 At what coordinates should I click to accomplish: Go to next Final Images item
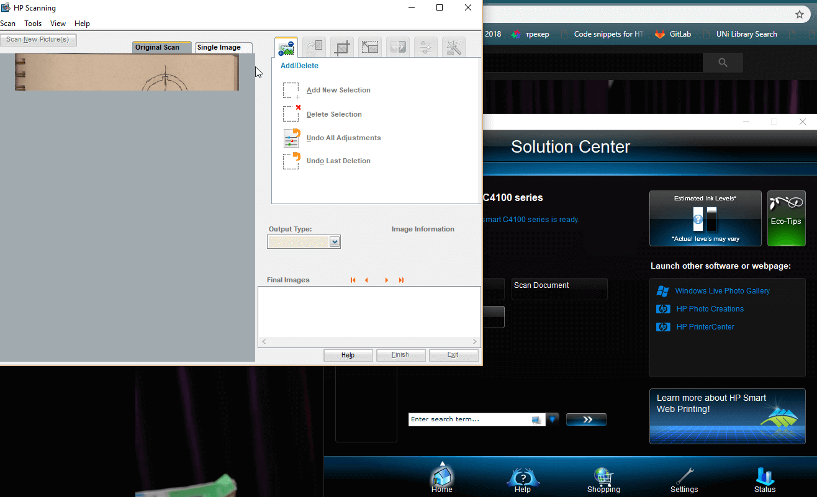[x=386, y=280]
